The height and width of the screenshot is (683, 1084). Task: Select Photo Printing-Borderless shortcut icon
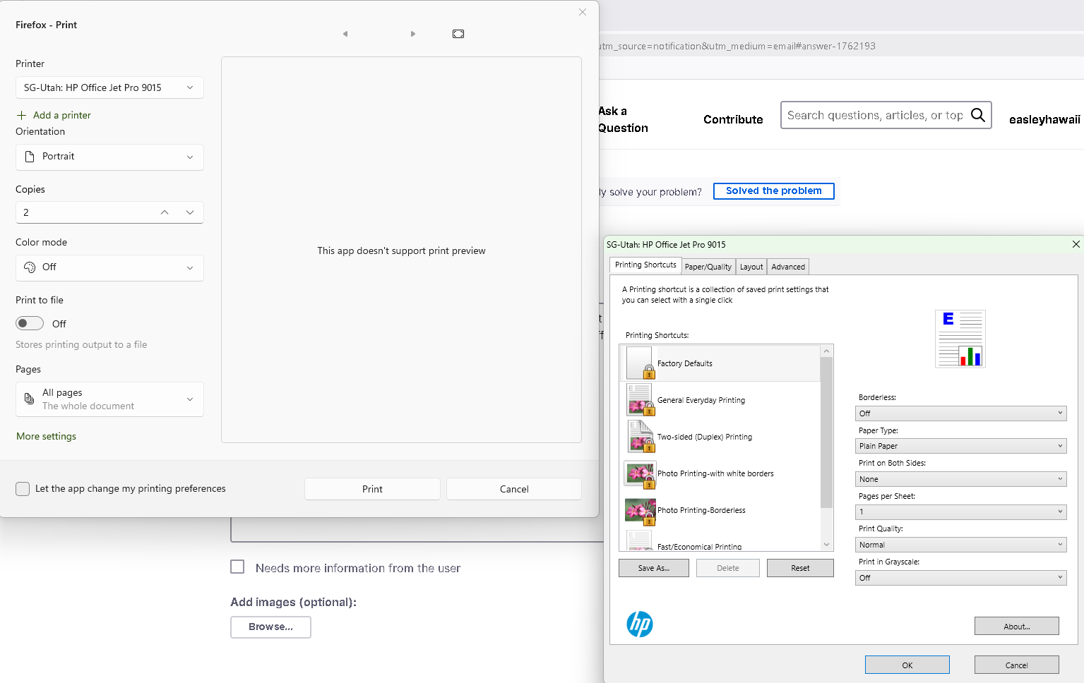point(641,511)
